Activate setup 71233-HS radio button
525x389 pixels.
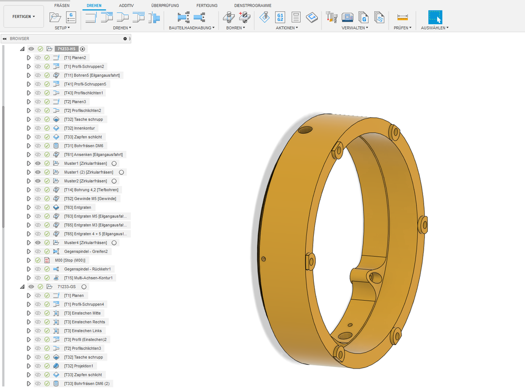[x=83, y=49]
